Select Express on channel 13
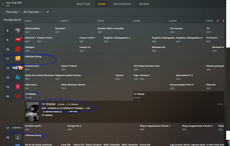 (124, 77)
